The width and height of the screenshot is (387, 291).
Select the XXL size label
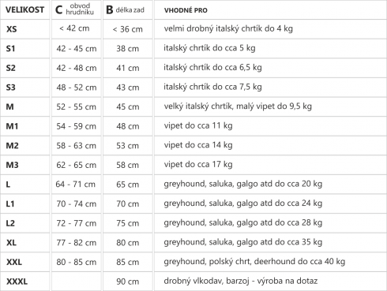tap(14, 262)
